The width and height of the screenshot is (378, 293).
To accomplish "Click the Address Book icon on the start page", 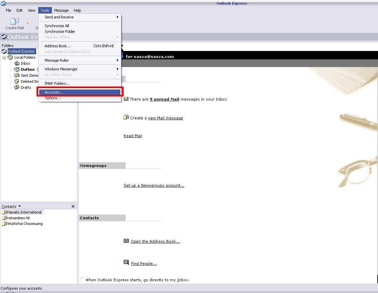I will coord(126,241).
